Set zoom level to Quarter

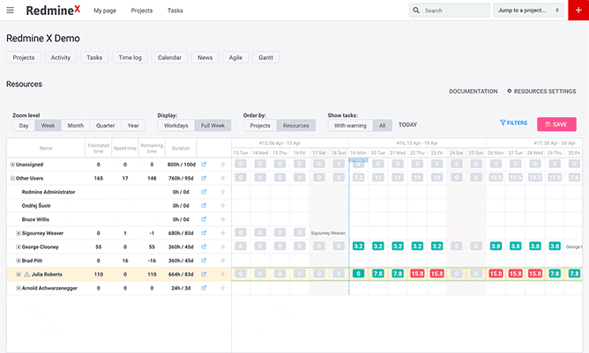point(106,125)
